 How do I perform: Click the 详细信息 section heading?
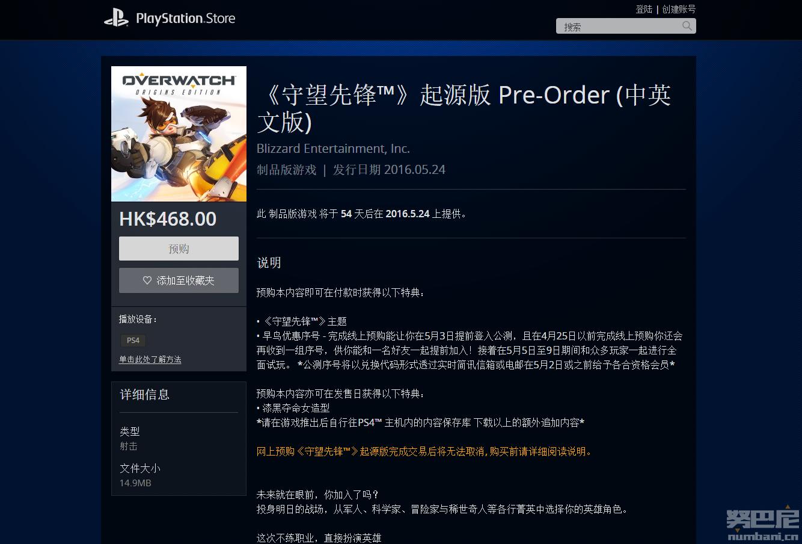pyautogui.click(x=145, y=395)
